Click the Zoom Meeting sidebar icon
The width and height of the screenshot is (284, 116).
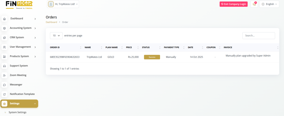[4, 75]
